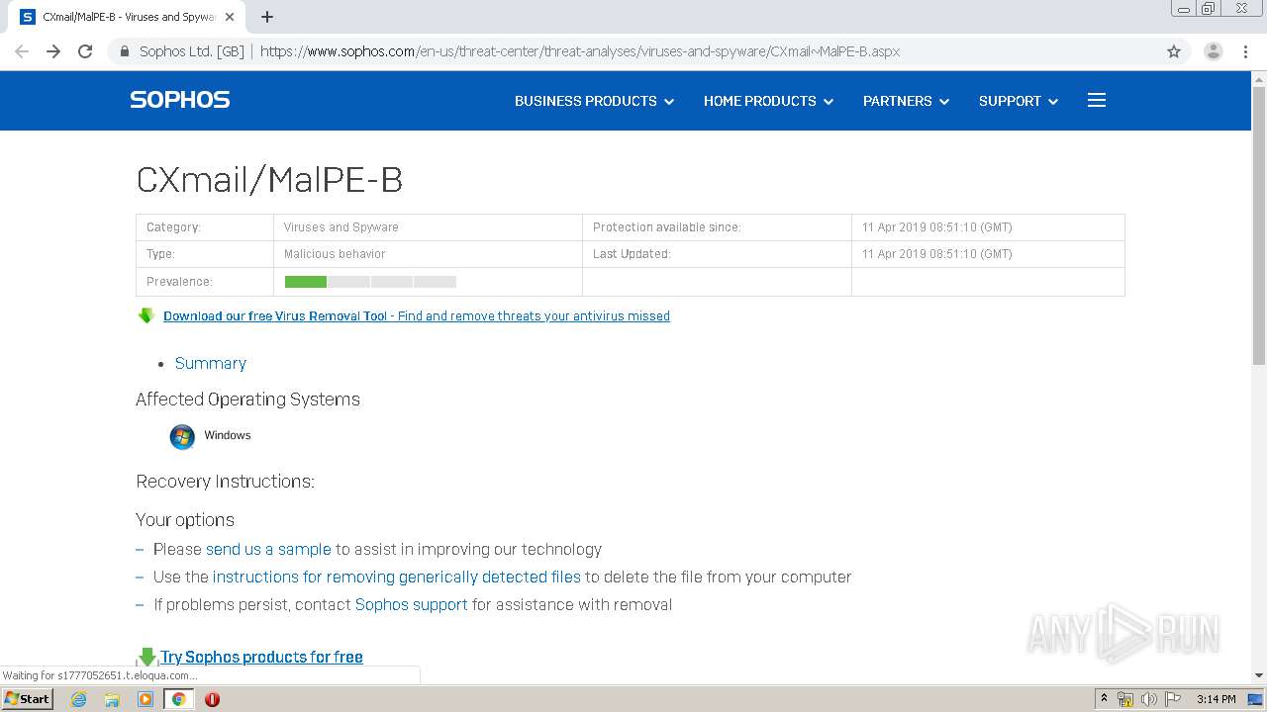This screenshot has width=1267, height=712.
Task: Open Internet Explorer from taskbar
Action: (x=79, y=699)
